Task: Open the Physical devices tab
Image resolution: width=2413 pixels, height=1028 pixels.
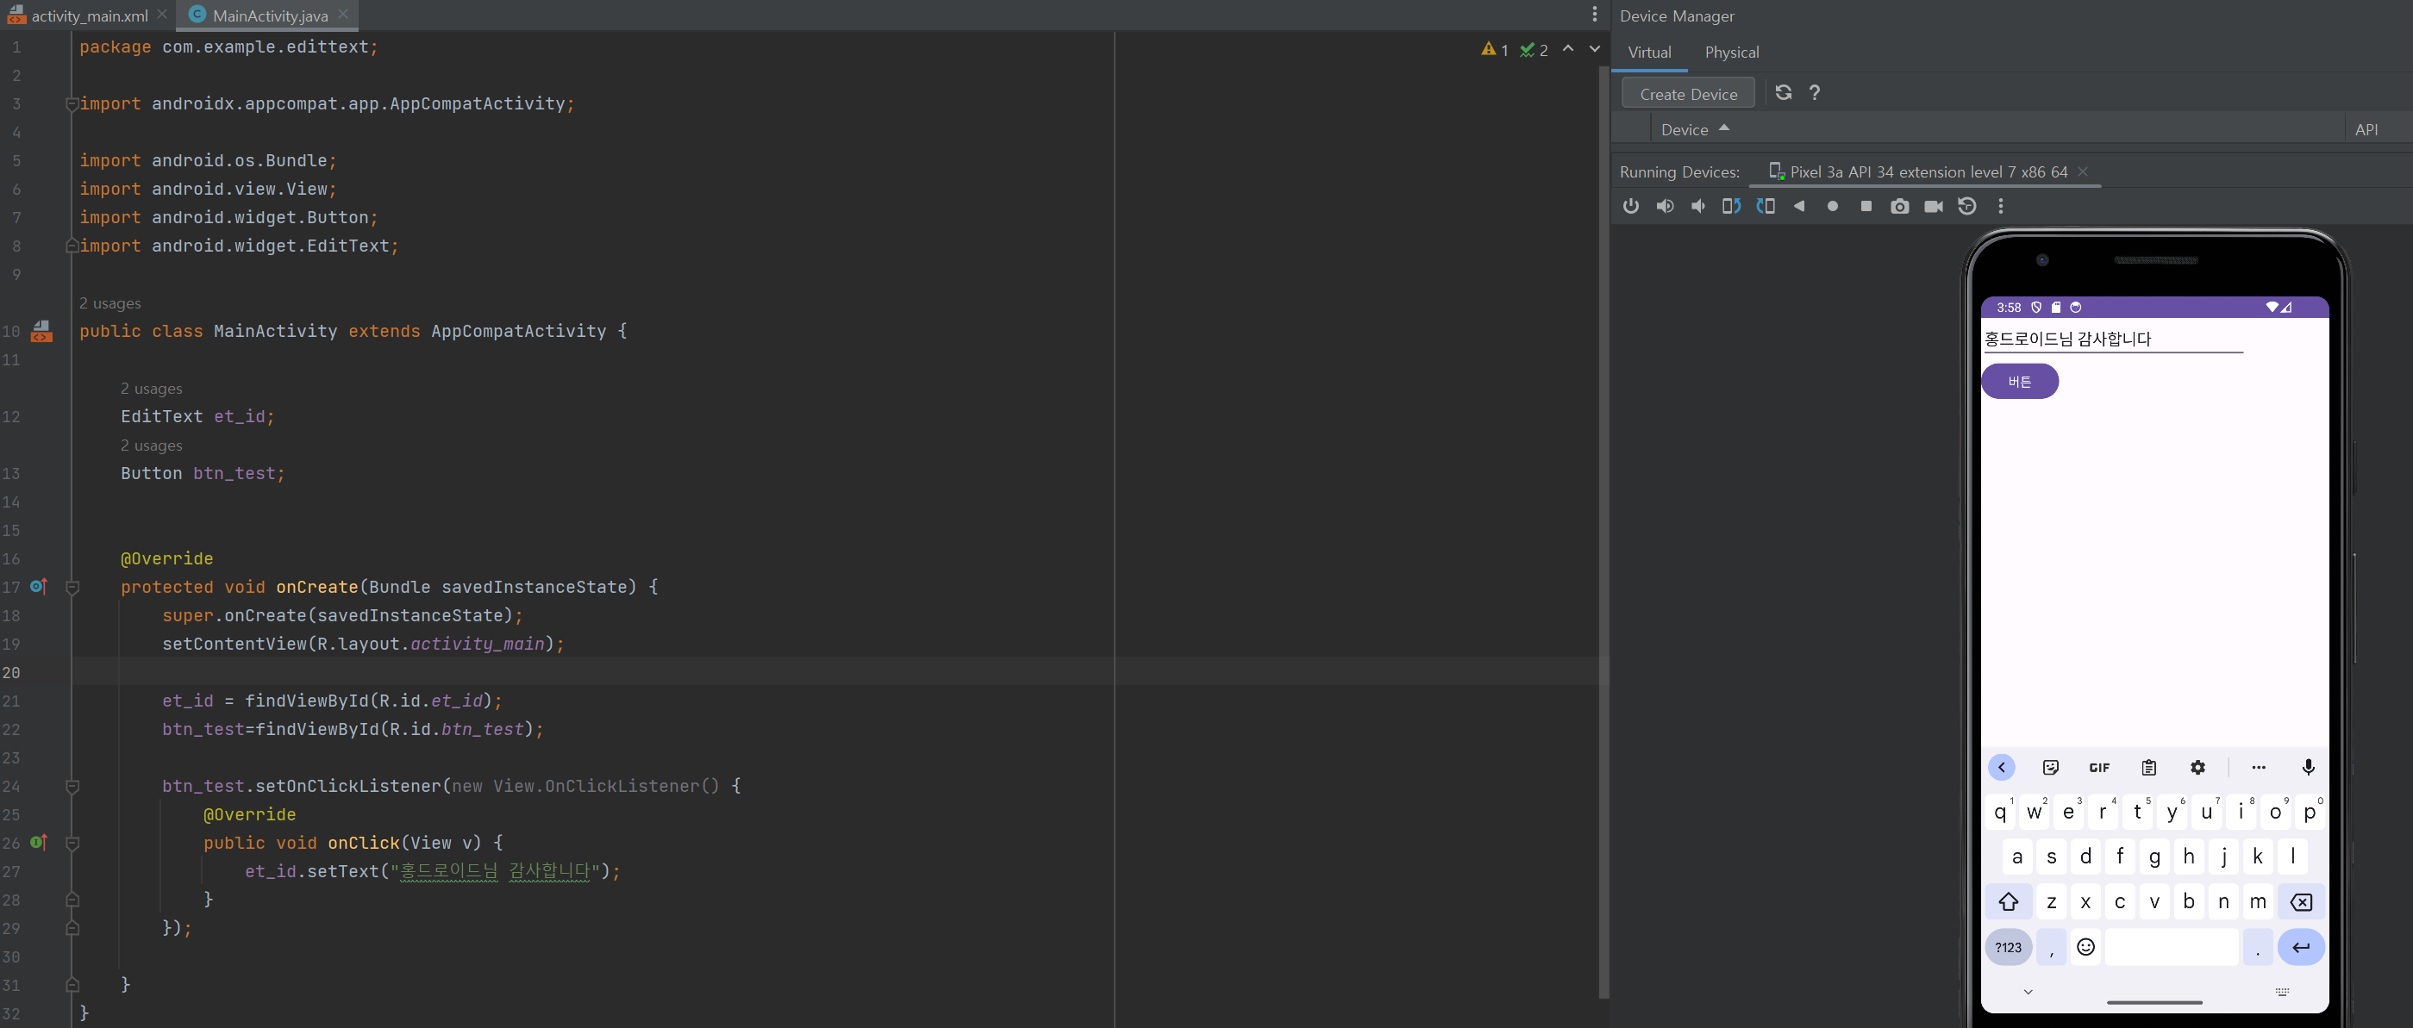Action: tap(1731, 53)
